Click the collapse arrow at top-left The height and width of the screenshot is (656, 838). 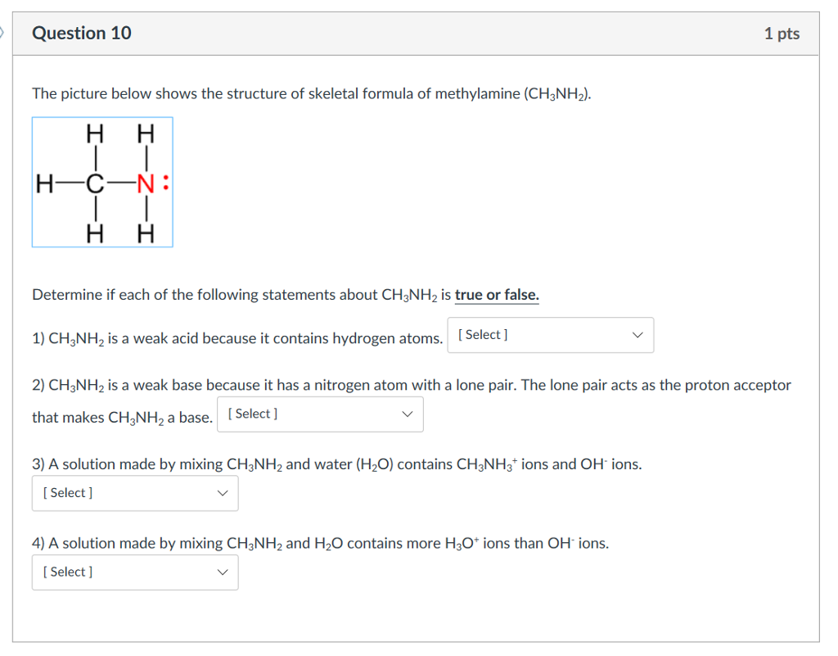(x=3, y=34)
